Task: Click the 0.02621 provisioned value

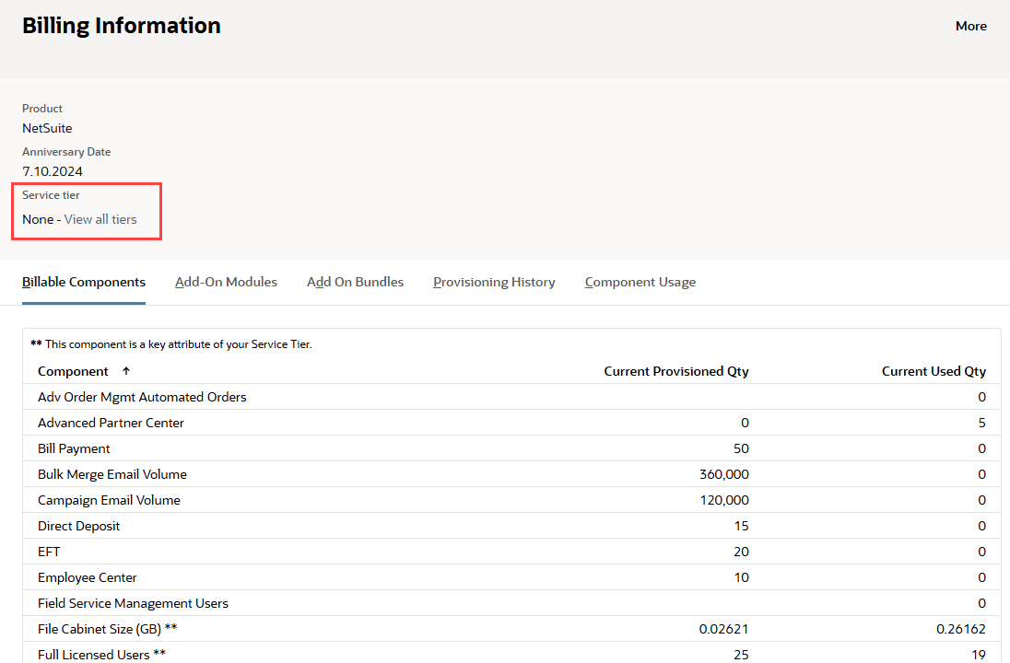Action: pyautogui.click(x=724, y=629)
